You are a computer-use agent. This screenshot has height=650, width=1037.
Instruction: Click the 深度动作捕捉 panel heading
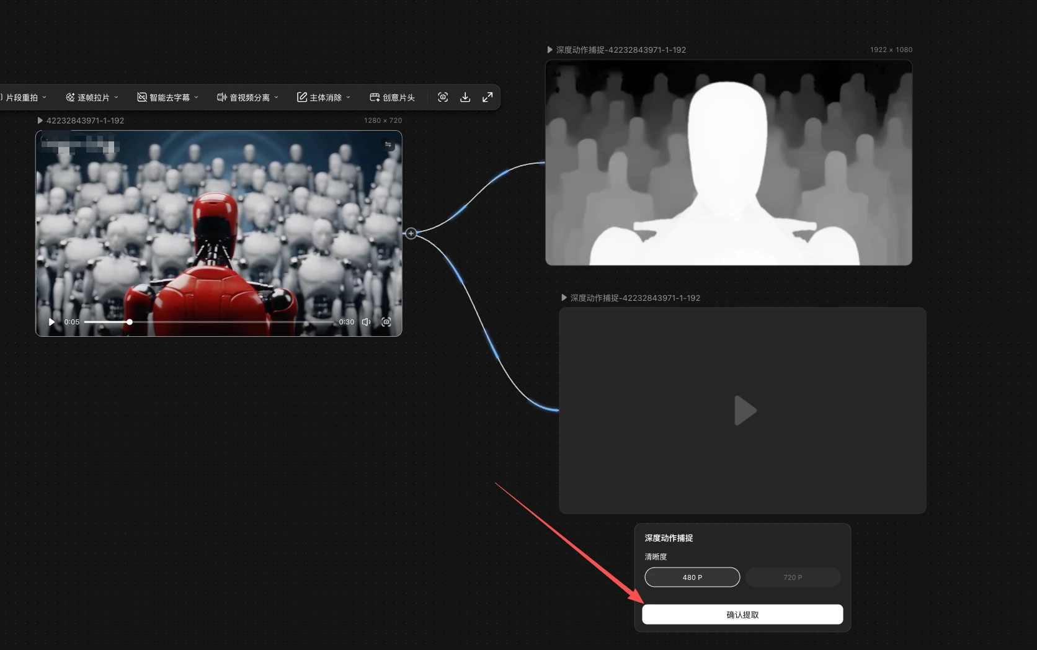pos(669,538)
